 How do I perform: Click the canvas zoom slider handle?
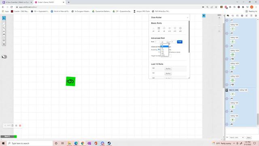coord(219,26)
